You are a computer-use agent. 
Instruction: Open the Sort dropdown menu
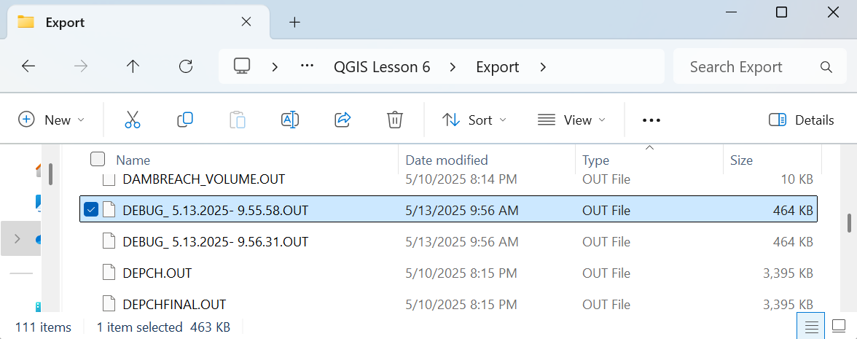(474, 120)
